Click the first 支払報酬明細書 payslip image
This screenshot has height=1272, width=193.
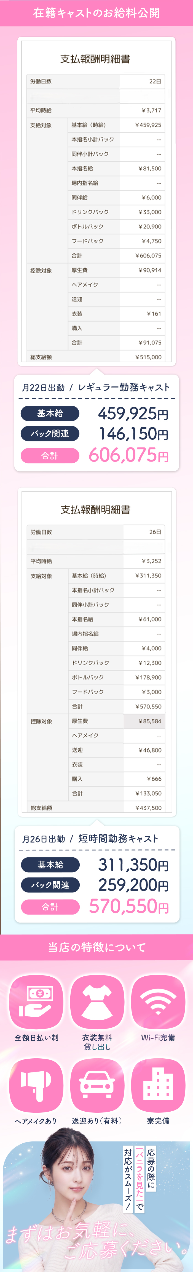[97, 201]
